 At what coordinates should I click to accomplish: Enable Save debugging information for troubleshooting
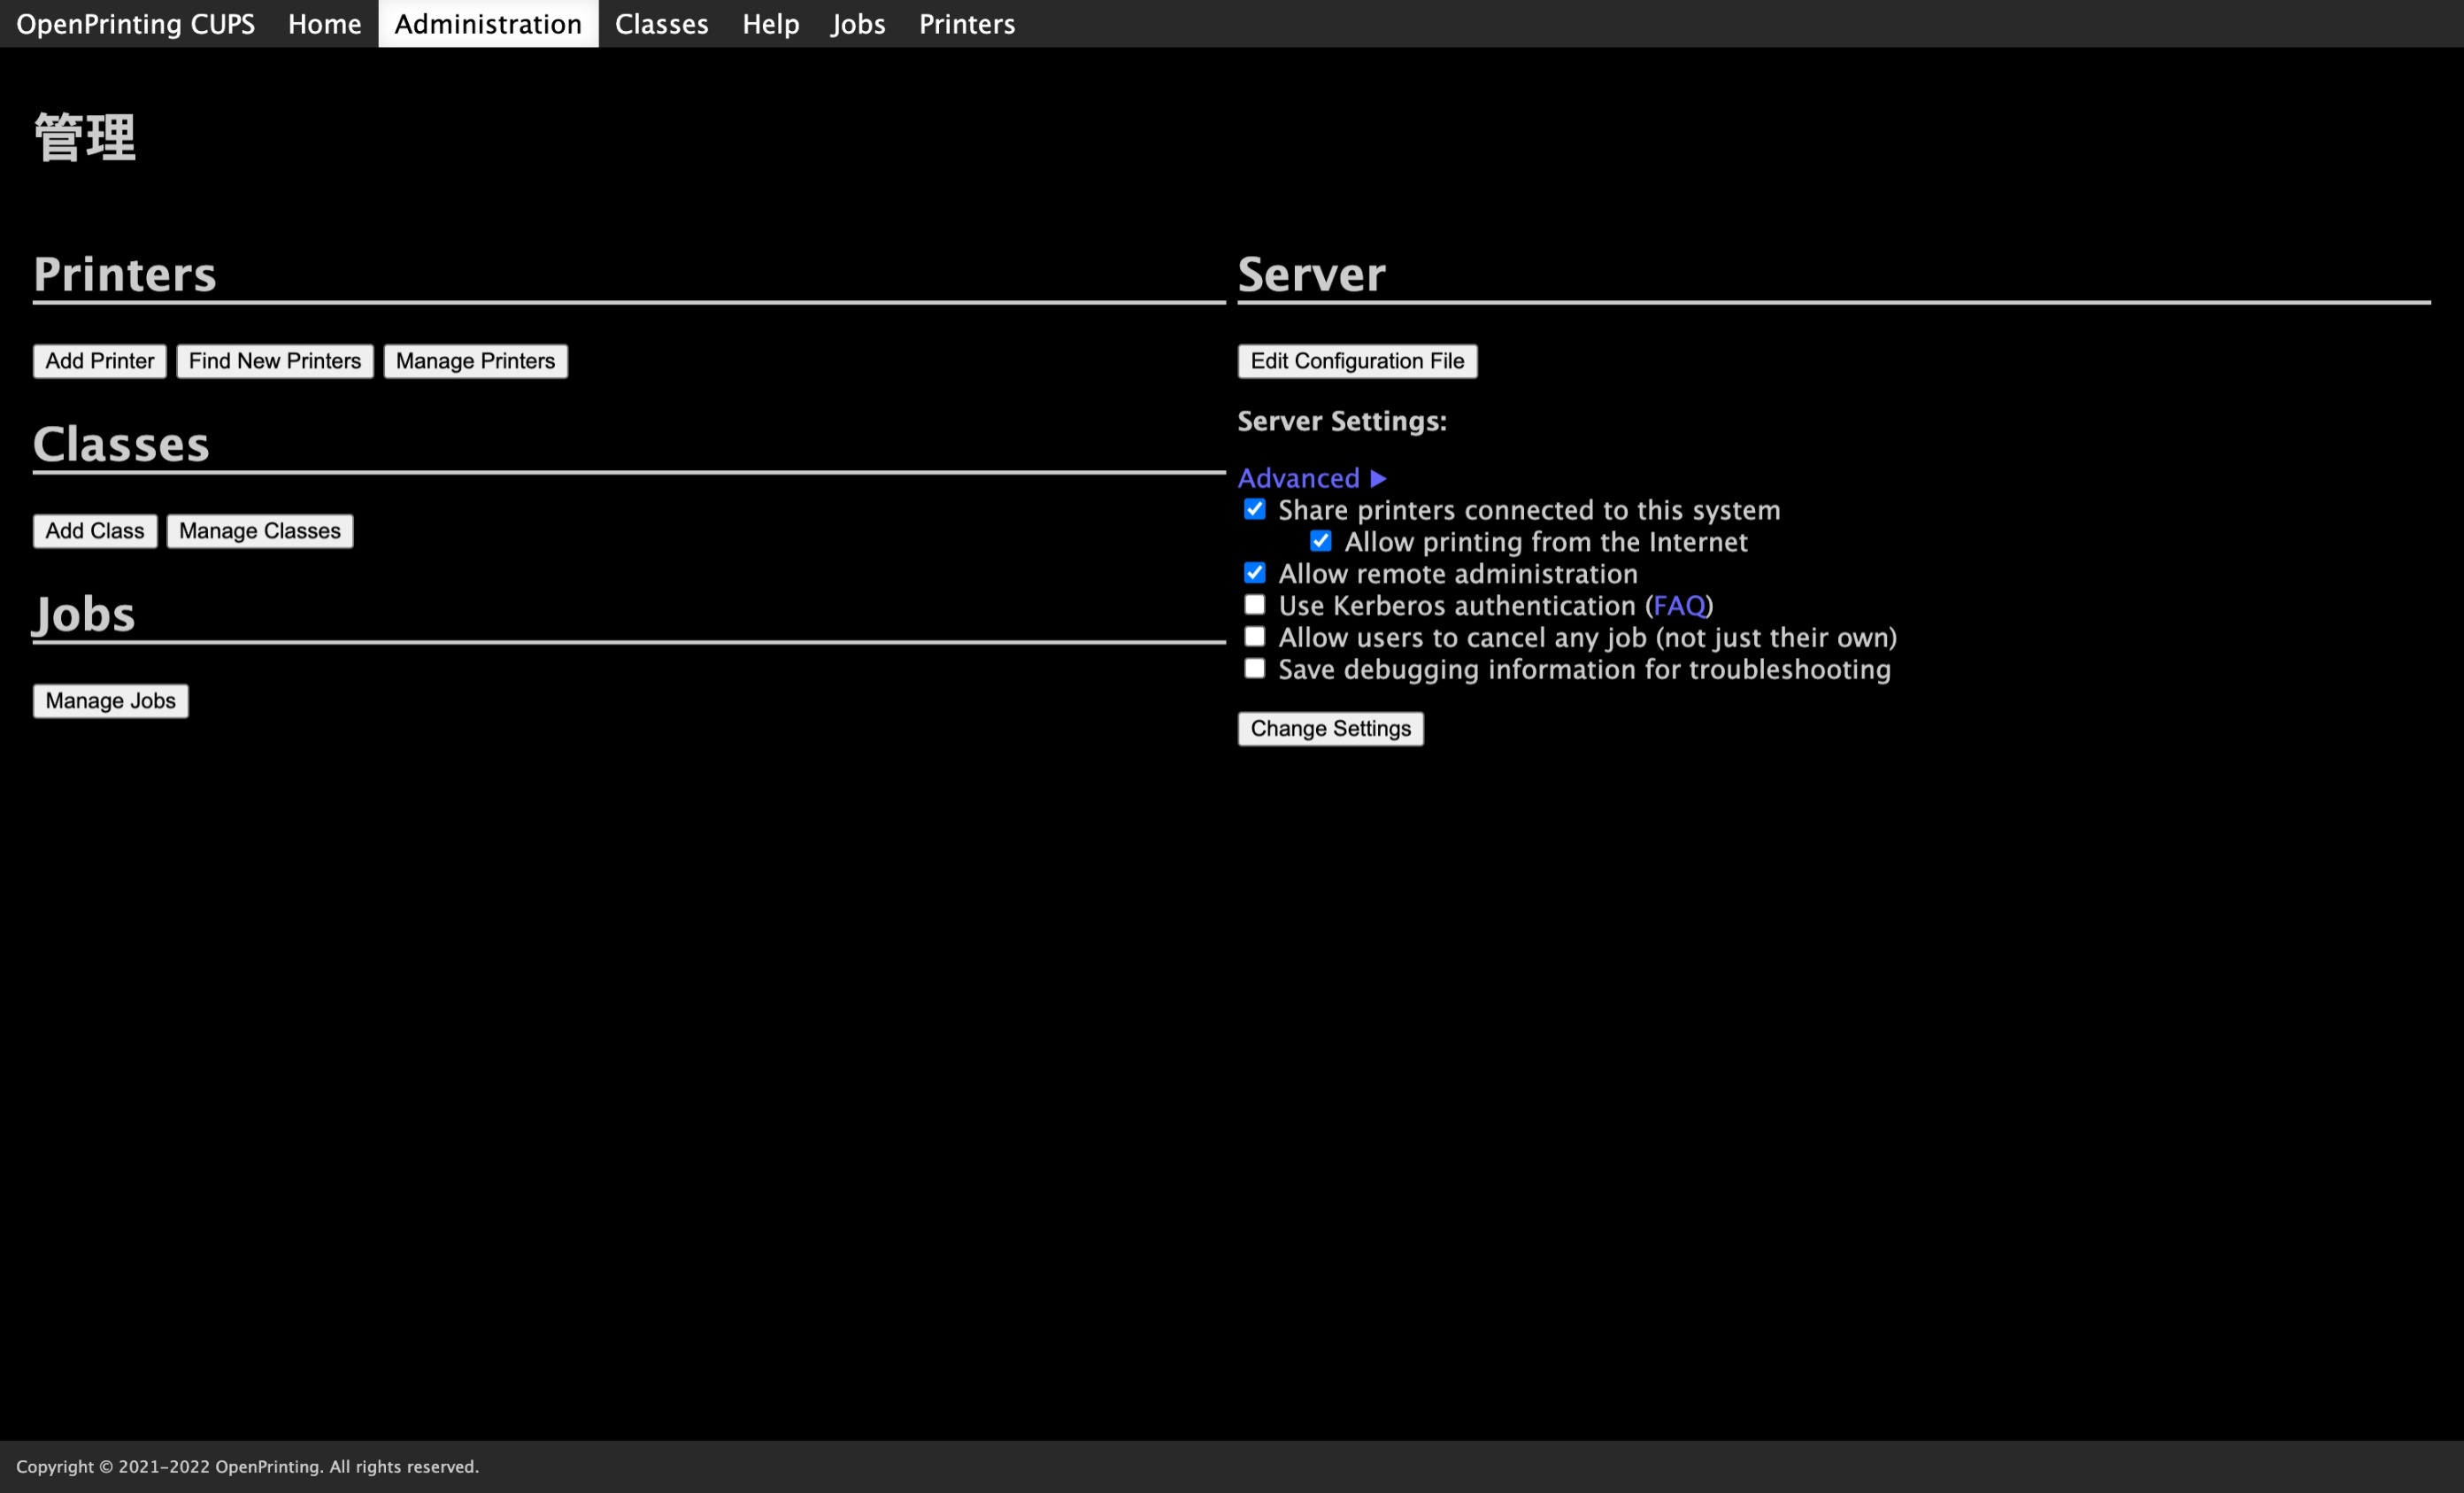pos(1255,669)
